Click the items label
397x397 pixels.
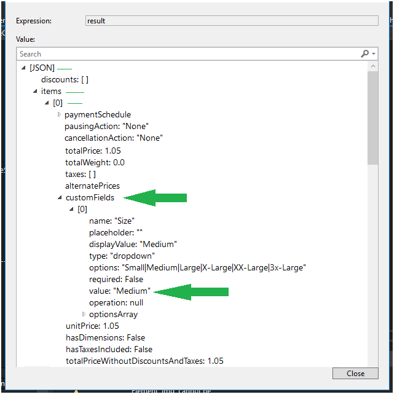coord(51,91)
